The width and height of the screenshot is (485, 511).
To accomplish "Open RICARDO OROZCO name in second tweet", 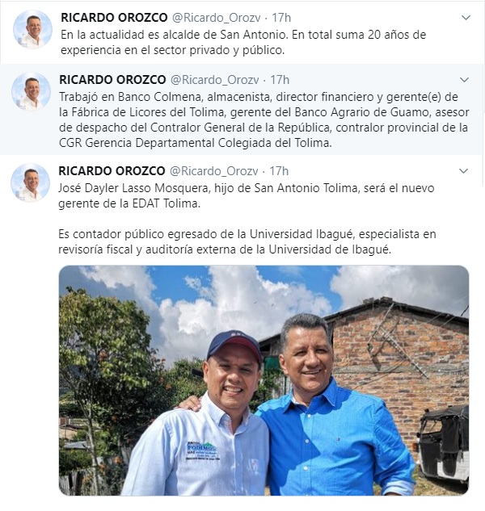I will click(x=112, y=80).
